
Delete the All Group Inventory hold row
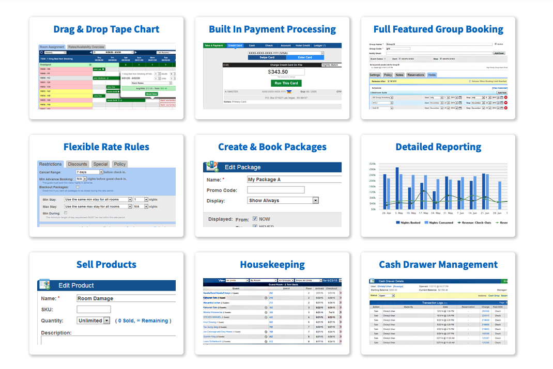pyautogui.click(x=506, y=98)
